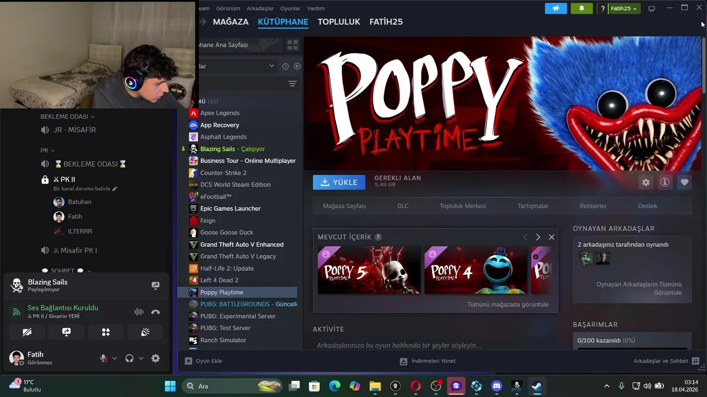Open Discord user settings gear

pos(156,358)
